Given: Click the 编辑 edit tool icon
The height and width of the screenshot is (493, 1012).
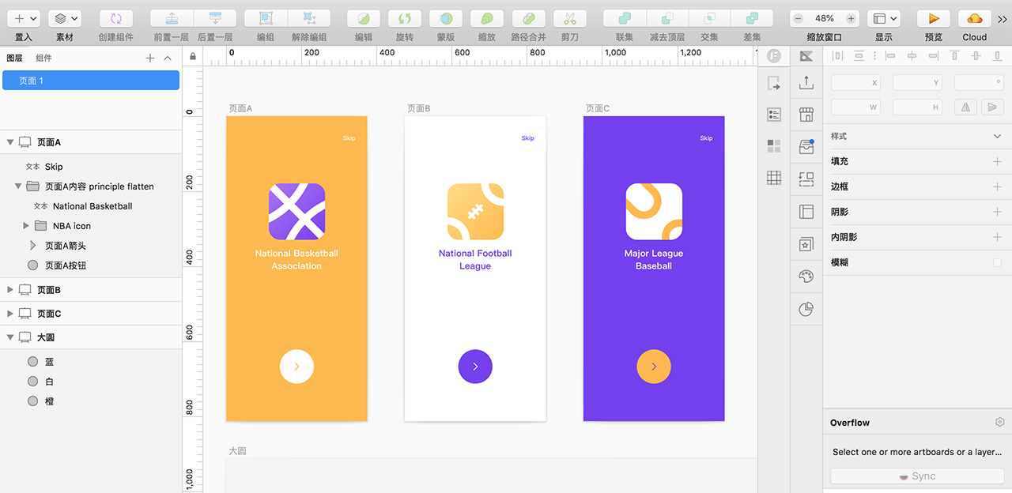Looking at the screenshot, I should pos(364,18).
